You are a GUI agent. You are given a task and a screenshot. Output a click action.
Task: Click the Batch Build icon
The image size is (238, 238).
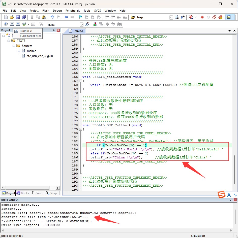tap(24, 24)
